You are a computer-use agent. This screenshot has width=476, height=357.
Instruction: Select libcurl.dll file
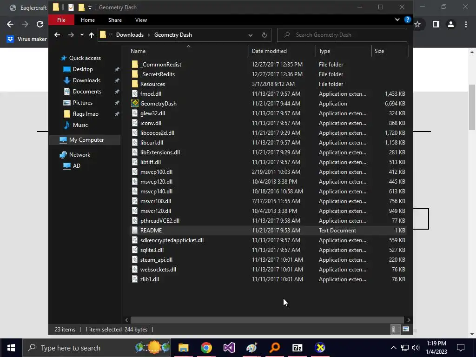[x=152, y=142]
